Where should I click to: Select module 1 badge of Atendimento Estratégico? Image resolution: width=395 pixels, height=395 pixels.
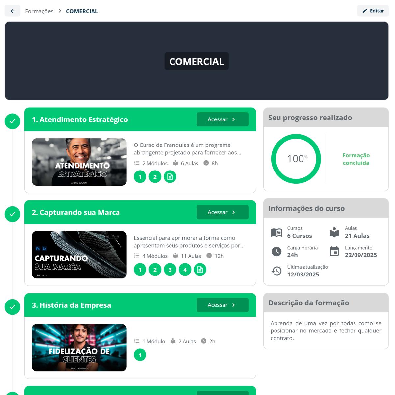point(140,176)
